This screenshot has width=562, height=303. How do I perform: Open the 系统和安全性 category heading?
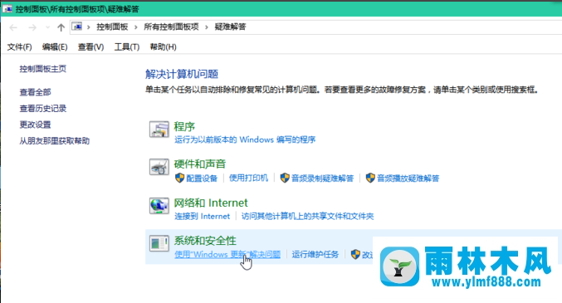205,241
